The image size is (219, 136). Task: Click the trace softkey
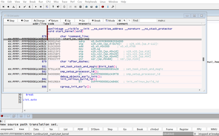(x=22, y=129)
